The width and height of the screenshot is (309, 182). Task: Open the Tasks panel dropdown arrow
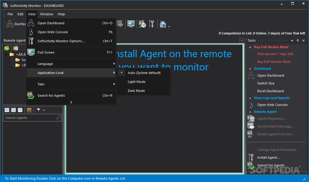(292, 41)
